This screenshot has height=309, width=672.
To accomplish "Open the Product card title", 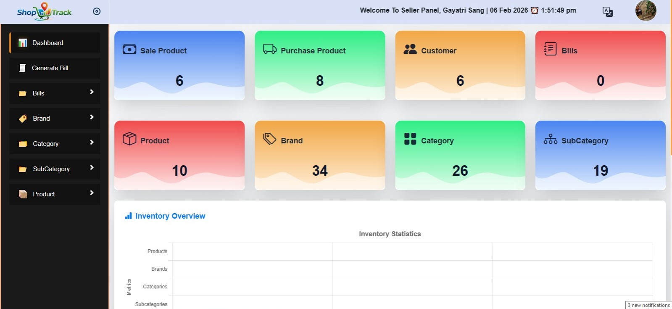I will pyautogui.click(x=155, y=141).
